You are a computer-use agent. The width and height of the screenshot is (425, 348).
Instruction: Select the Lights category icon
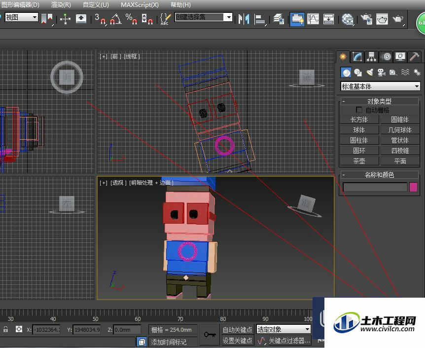pyautogui.click(x=369, y=72)
